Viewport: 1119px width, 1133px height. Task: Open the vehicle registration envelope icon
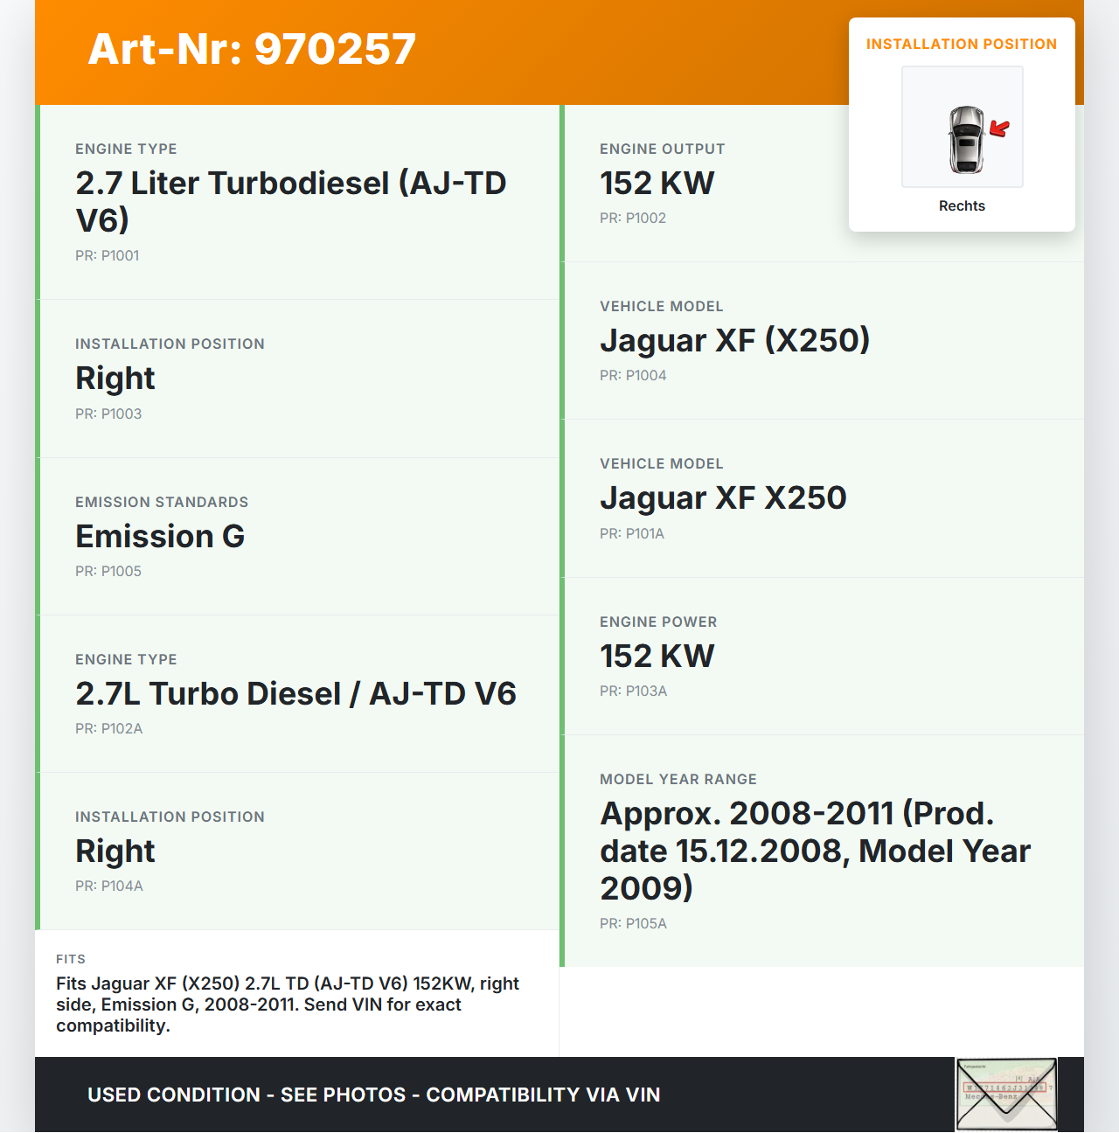coord(1007,1094)
